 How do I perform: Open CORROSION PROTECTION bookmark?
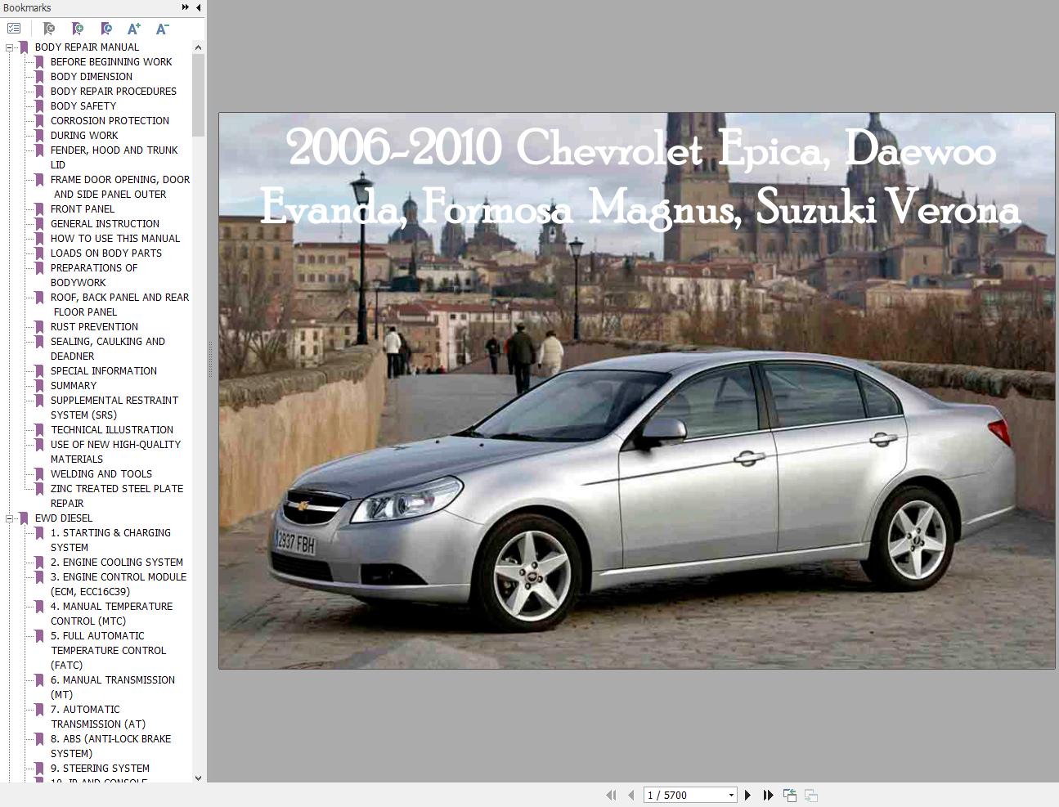110,121
